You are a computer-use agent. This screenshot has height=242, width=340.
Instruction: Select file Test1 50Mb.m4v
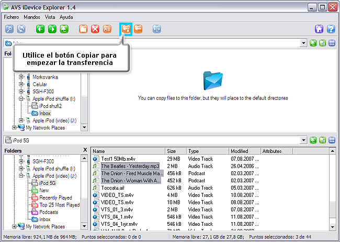pyautogui.click(x=118, y=159)
